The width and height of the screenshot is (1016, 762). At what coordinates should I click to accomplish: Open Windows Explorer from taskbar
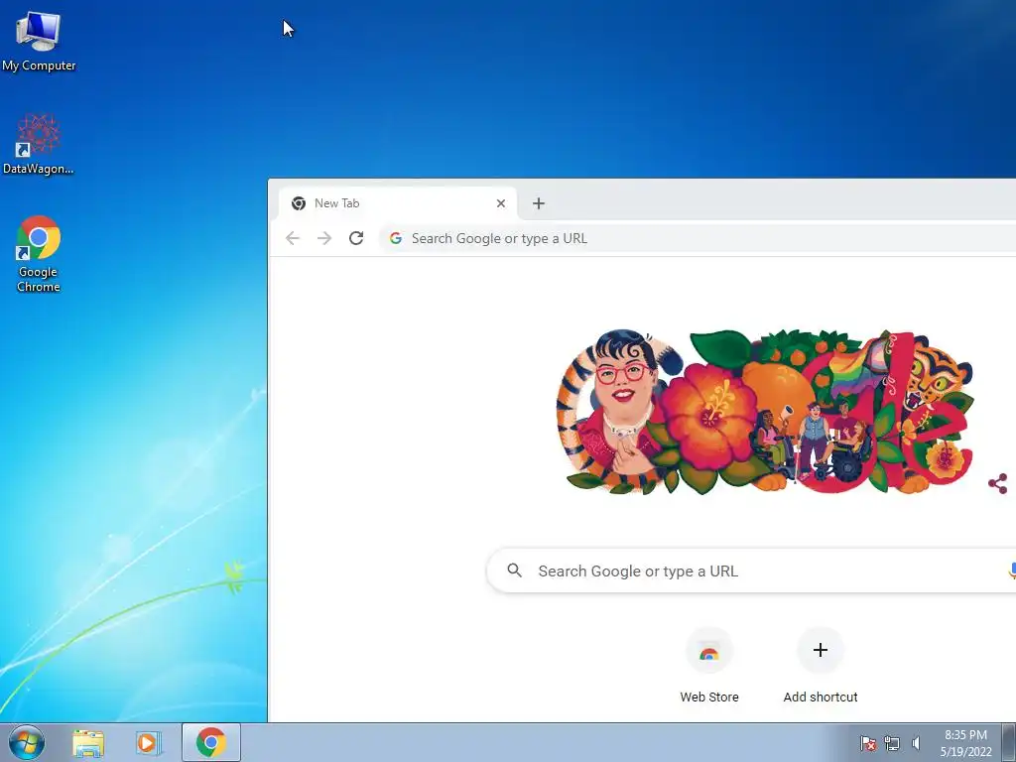click(x=88, y=743)
